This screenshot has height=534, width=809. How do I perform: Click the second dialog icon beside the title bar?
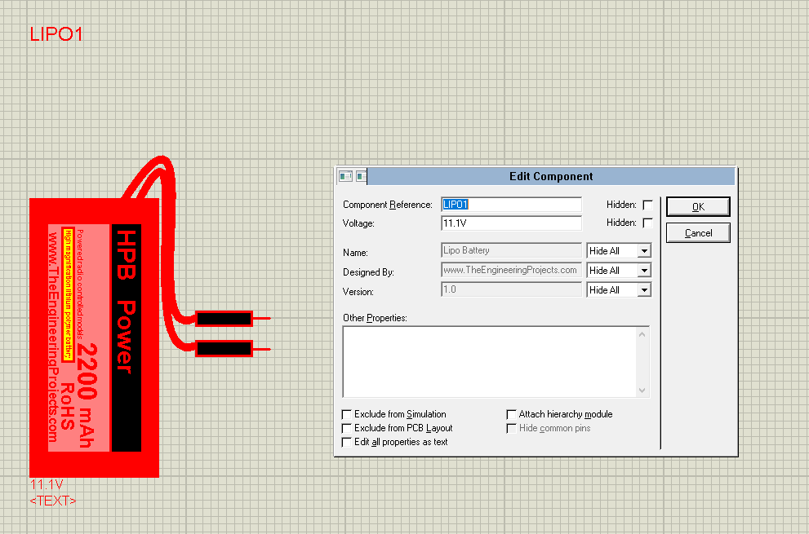pyautogui.click(x=361, y=176)
